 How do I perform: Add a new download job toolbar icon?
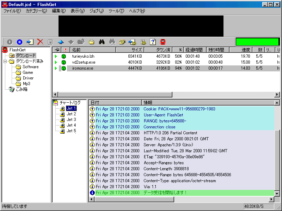pyautogui.click(x=30, y=42)
